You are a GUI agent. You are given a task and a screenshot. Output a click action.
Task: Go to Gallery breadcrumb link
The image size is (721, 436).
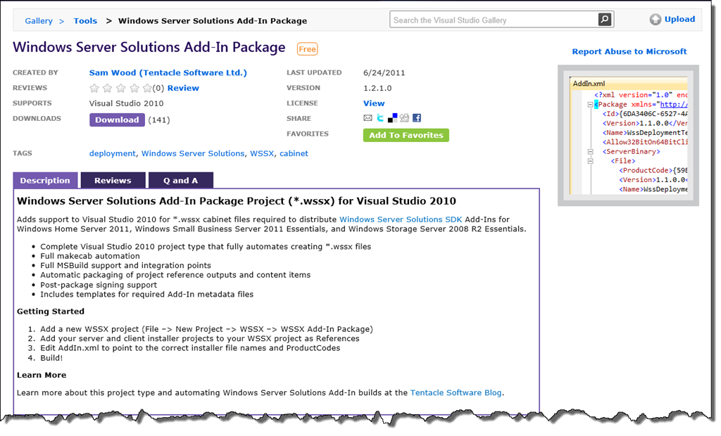[39, 20]
